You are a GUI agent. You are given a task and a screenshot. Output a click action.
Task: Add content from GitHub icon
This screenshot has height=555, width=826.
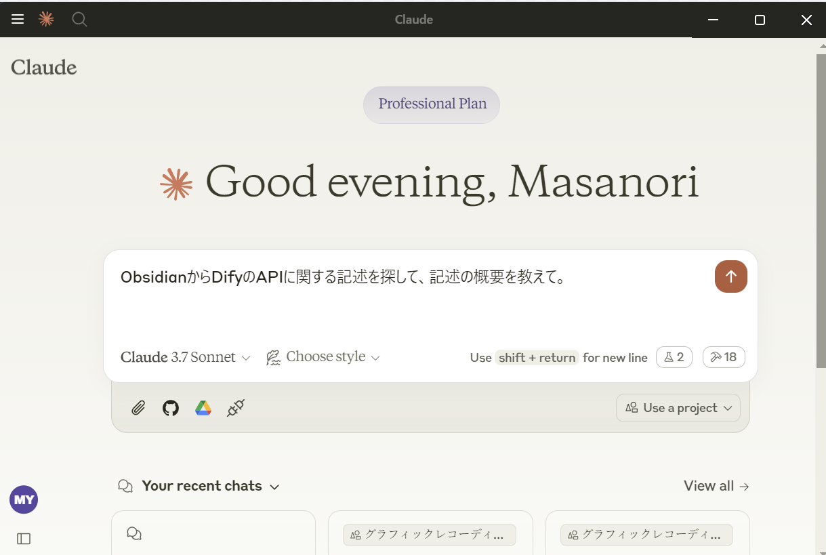pyautogui.click(x=171, y=408)
